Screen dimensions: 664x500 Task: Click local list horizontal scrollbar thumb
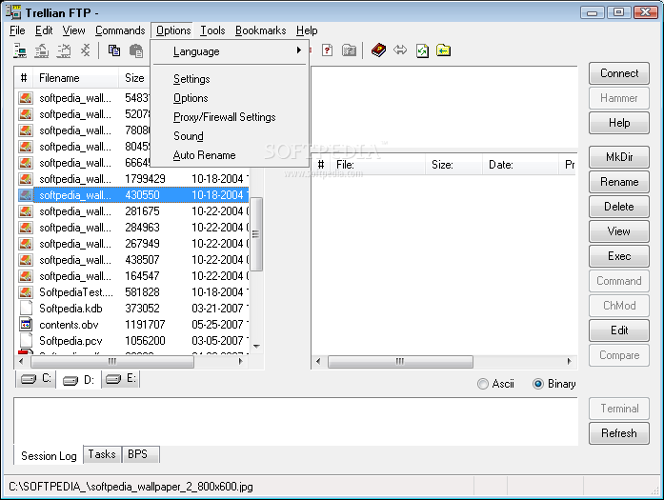112,362
